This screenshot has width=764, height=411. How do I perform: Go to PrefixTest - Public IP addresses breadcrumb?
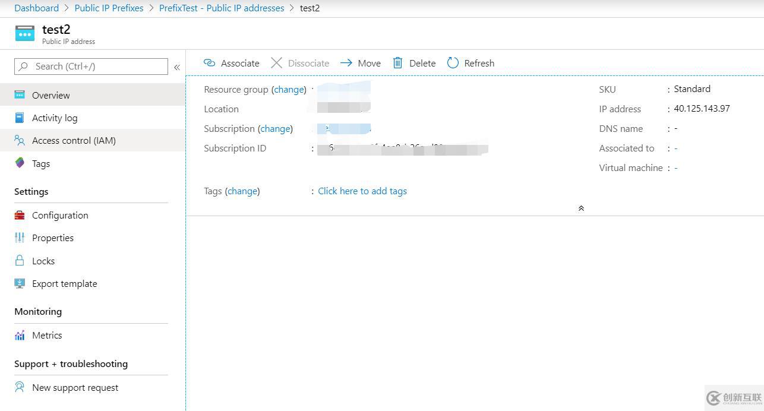(222, 8)
